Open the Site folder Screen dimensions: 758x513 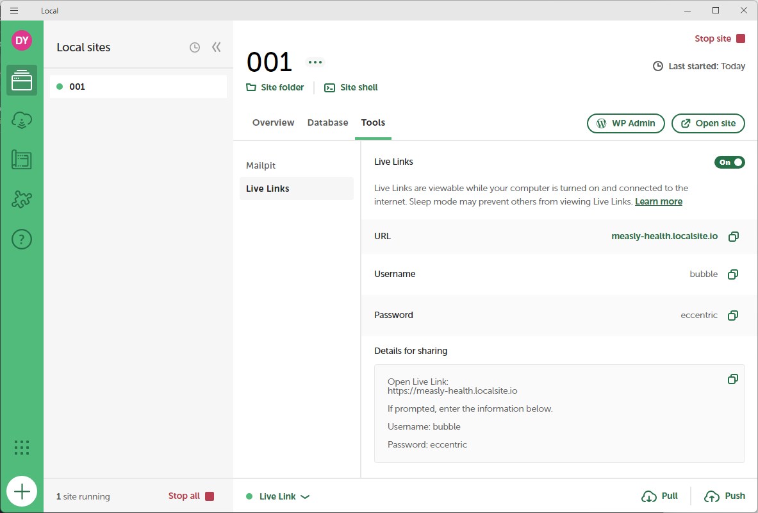click(x=275, y=88)
